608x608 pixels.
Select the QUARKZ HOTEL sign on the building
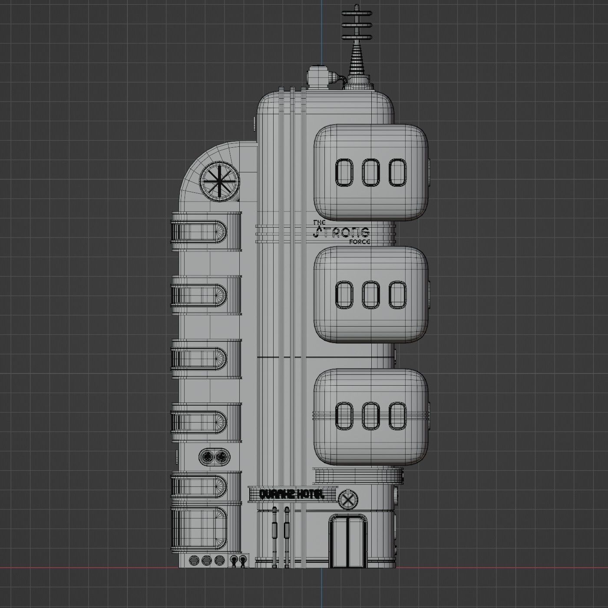[x=293, y=494]
